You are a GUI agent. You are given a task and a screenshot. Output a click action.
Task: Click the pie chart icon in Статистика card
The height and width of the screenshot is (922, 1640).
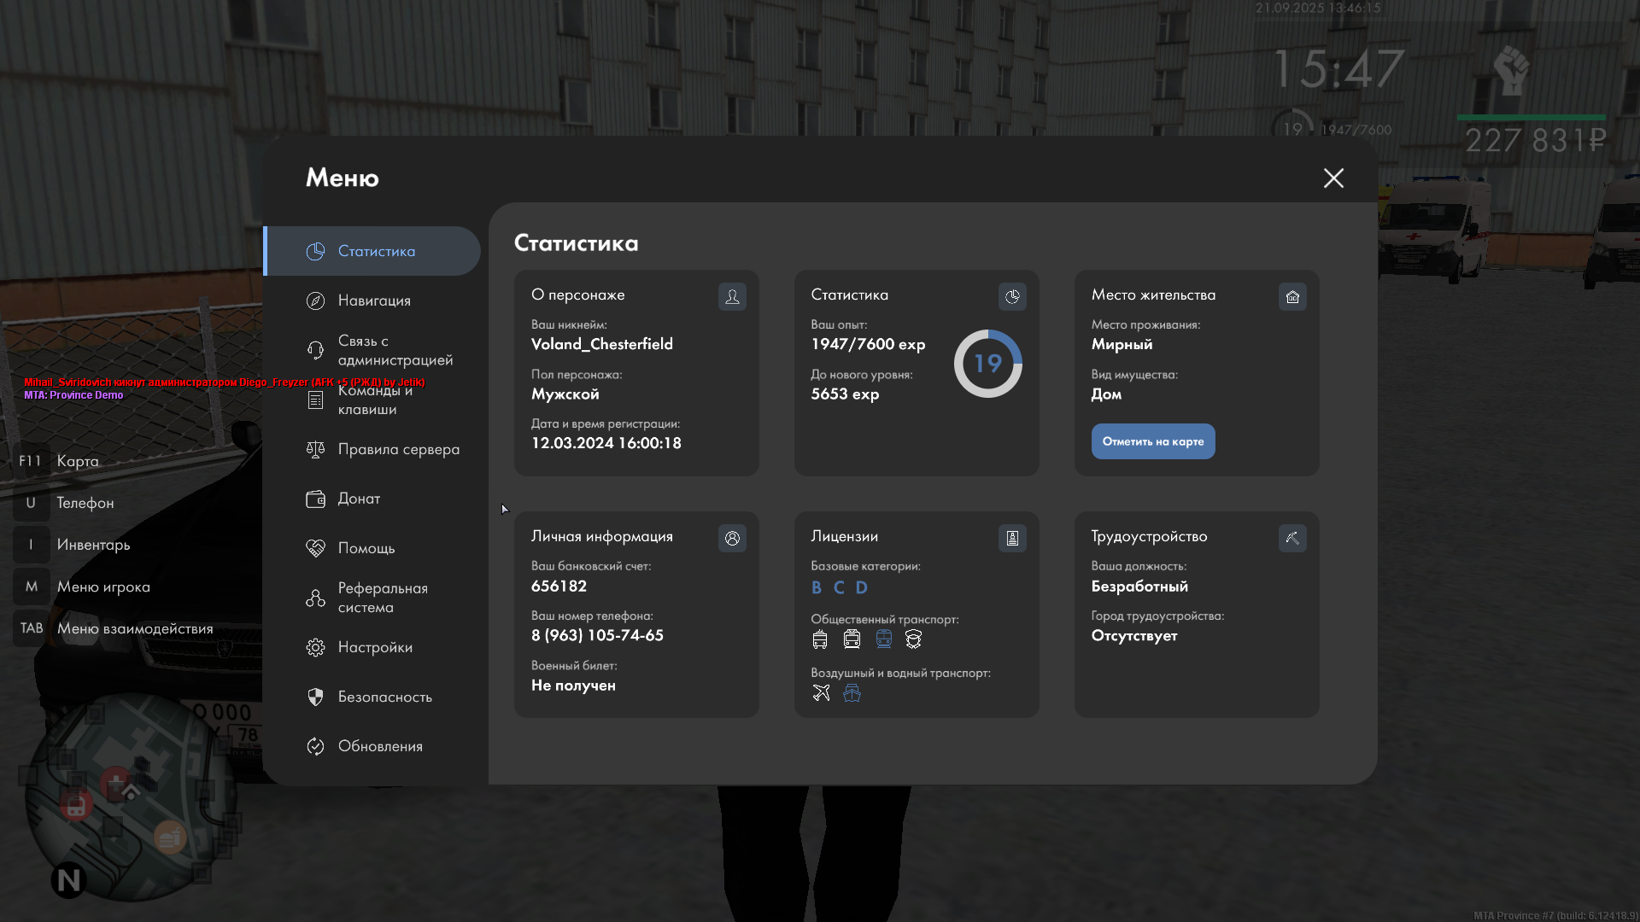click(x=1012, y=296)
